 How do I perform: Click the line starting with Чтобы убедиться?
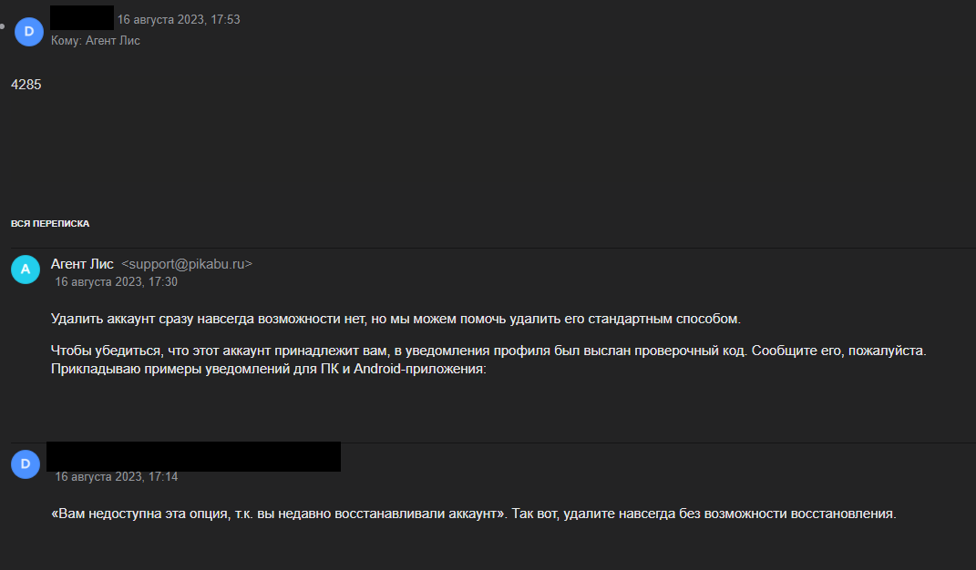coord(488,351)
